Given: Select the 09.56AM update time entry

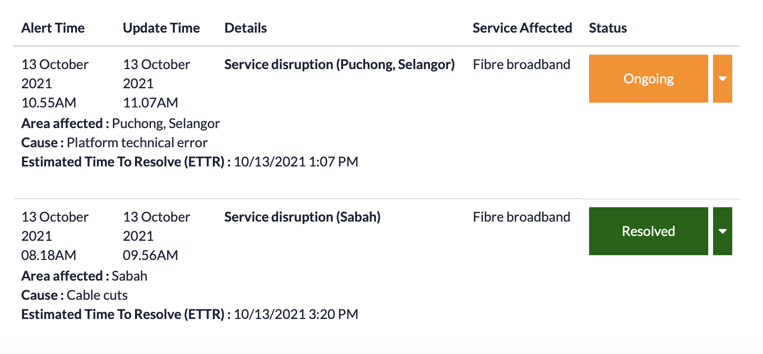Looking at the screenshot, I should click(x=150, y=255).
